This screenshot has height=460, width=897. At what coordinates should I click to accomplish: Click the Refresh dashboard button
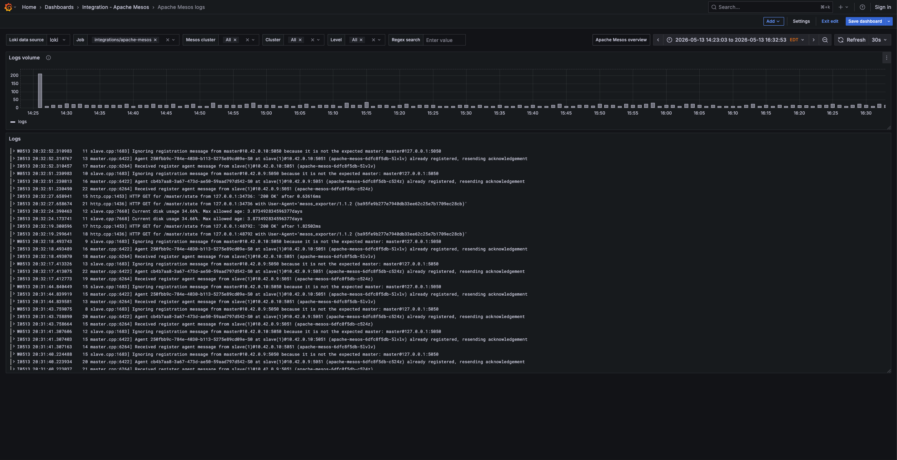pos(851,40)
